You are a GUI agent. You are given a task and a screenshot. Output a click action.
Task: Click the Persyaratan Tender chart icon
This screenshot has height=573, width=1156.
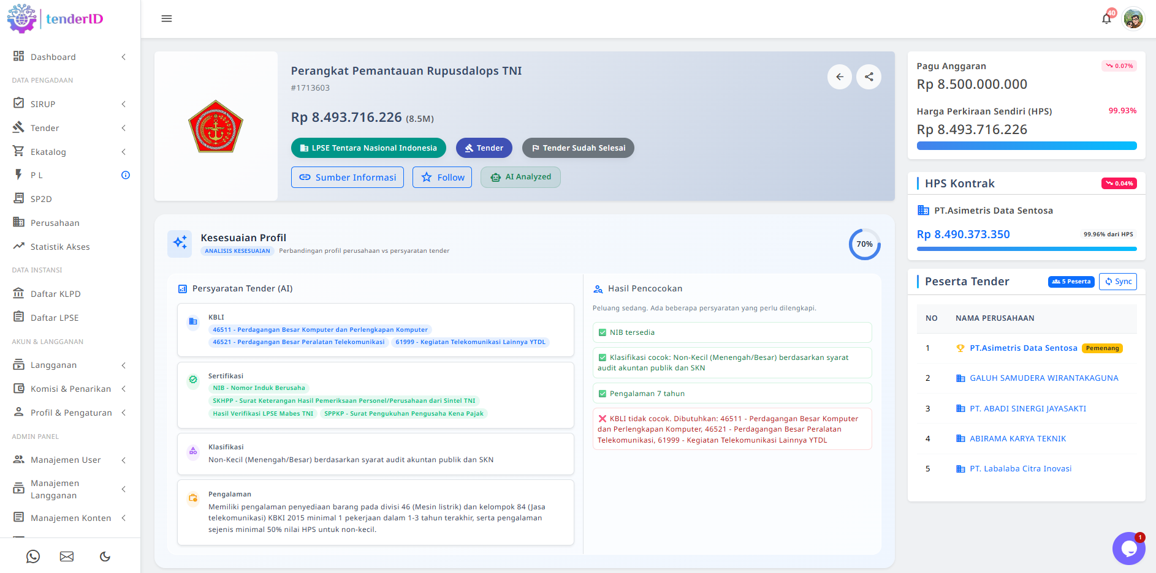pos(182,289)
